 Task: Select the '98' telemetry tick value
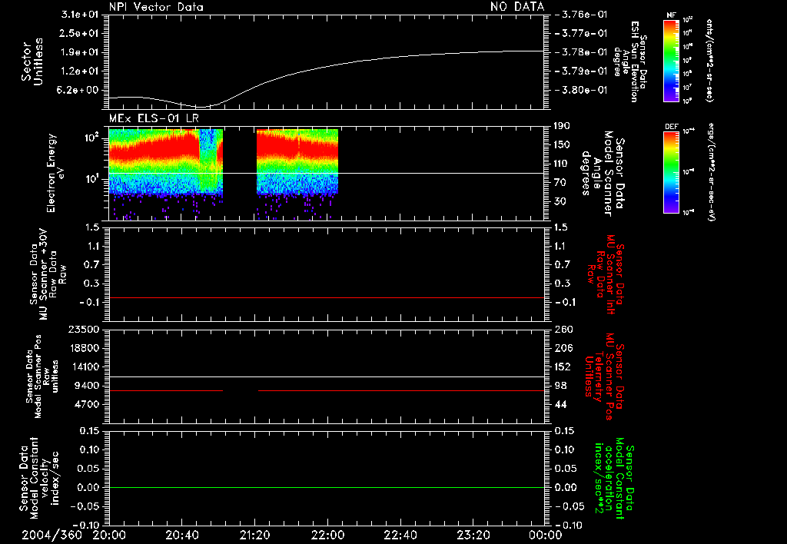[560, 386]
